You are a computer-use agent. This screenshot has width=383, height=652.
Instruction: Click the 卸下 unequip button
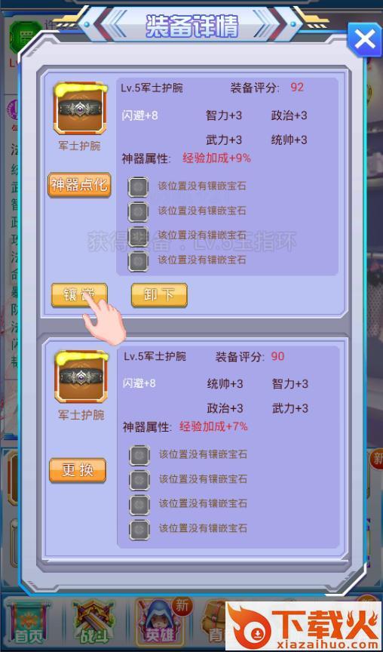(160, 295)
